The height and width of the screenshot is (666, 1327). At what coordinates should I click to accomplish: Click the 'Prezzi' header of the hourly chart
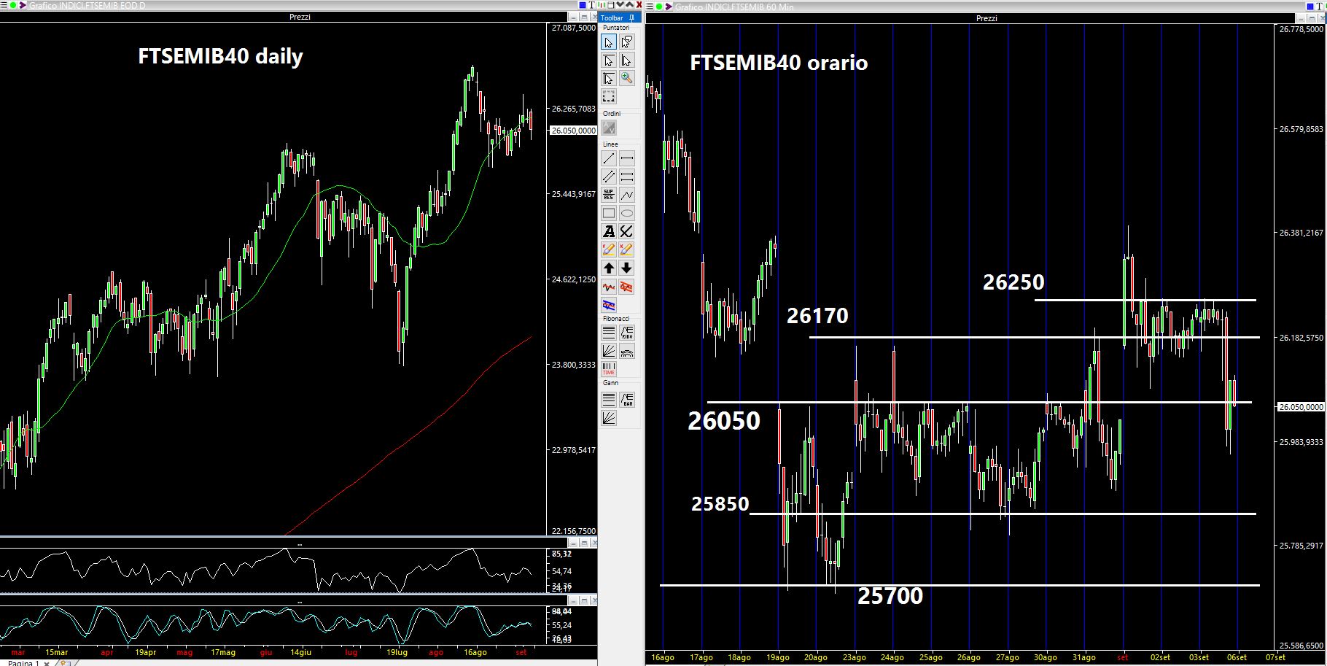click(987, 18)
